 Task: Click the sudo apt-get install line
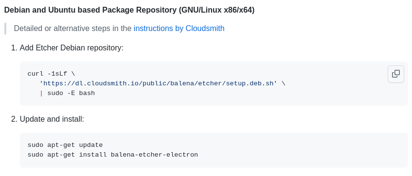click(113, 155)
